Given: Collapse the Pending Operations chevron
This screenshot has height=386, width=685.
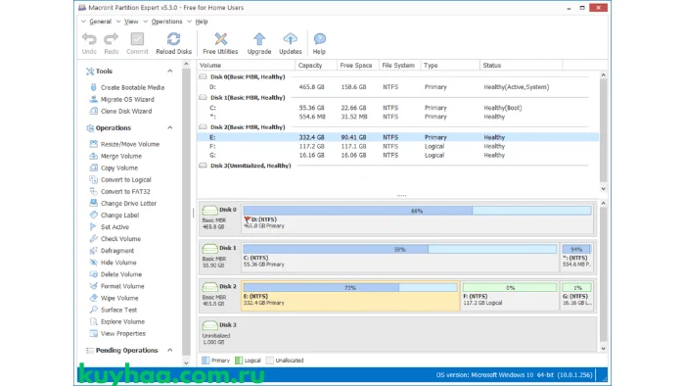Looking at the screenshot, I should [x=170, y=350].
